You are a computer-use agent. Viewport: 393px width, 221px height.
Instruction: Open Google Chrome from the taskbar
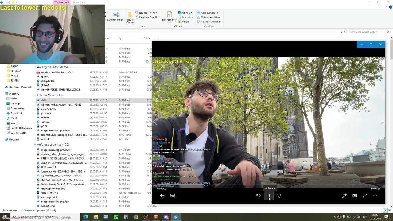pyautogui.click(x=136, y=217)
